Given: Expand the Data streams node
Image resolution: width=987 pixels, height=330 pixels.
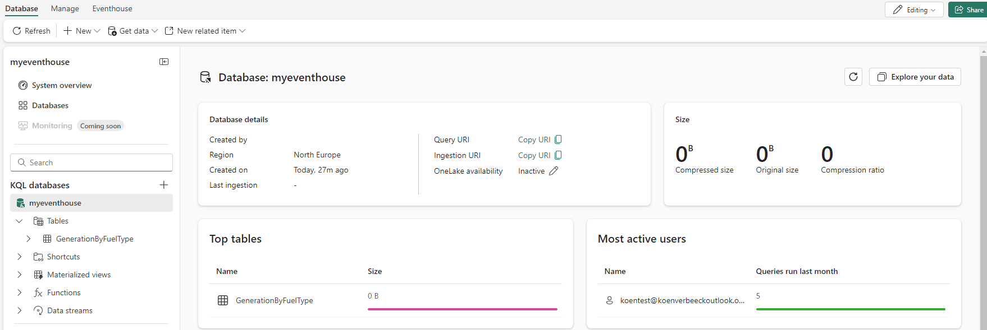Looking at the screenshot, I should 19,310.
